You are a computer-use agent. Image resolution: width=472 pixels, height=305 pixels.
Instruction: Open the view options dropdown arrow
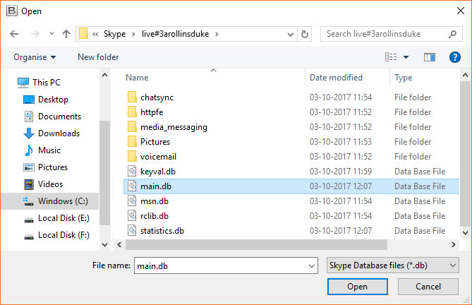pyautogui.click(x=406, y=57)
